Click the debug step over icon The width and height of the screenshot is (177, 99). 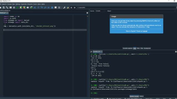coord(38,7)
